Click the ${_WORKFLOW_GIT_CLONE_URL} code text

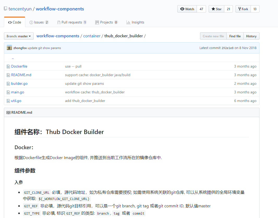64,199
